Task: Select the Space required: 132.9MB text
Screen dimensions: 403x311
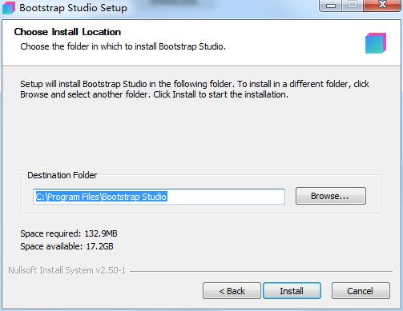Action: (69, 233)
